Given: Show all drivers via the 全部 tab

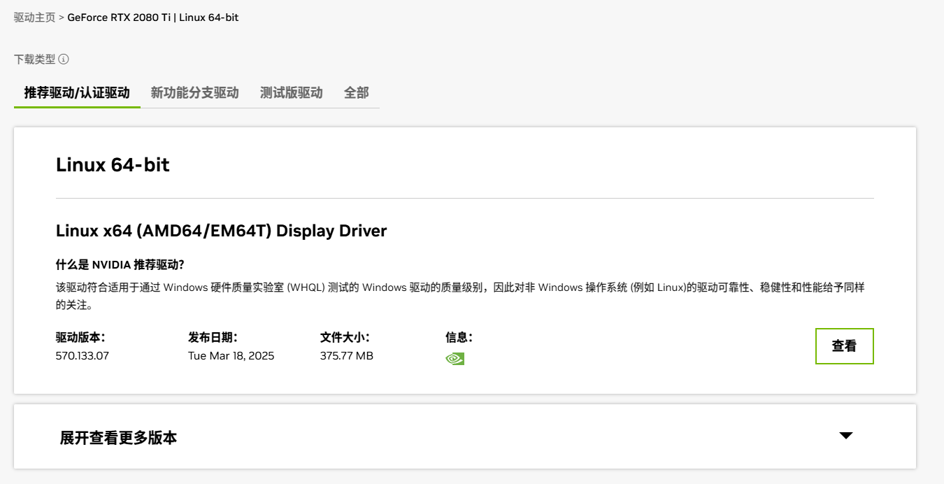Looking at the screenshot, I should coord(356,93).
